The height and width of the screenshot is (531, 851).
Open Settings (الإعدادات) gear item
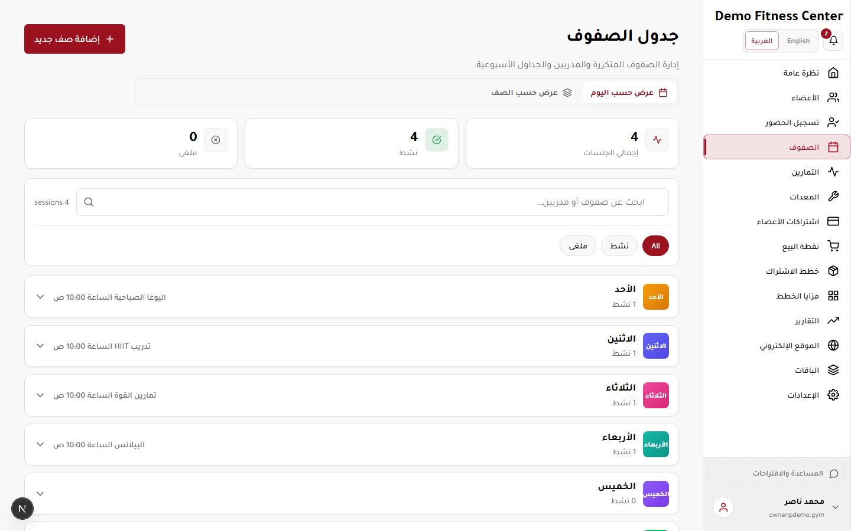pyautogui.click(x=777, y=395)
